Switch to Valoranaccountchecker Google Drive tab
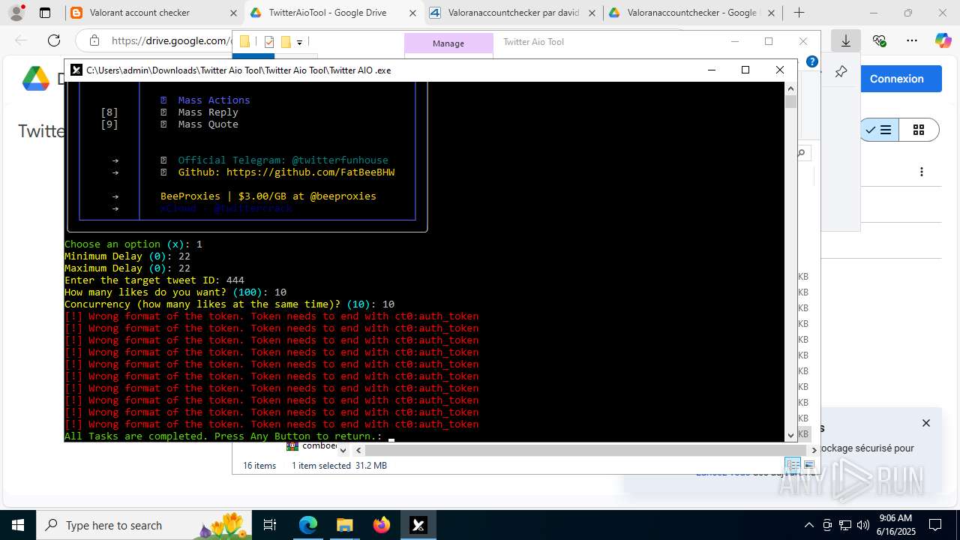Image resolution: width=960 pixels, height=540 pixels. click(x=691, y=13)
